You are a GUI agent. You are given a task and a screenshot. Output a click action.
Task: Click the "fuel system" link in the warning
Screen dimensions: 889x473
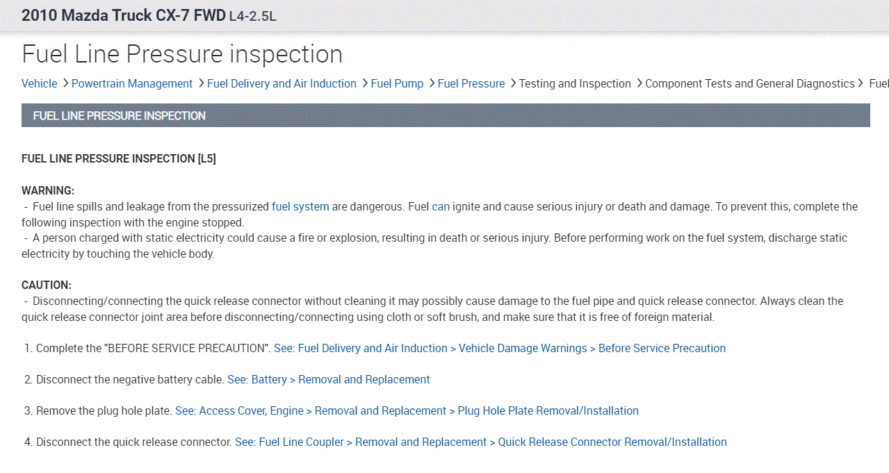pyautogui.click(x=300, y=206)
